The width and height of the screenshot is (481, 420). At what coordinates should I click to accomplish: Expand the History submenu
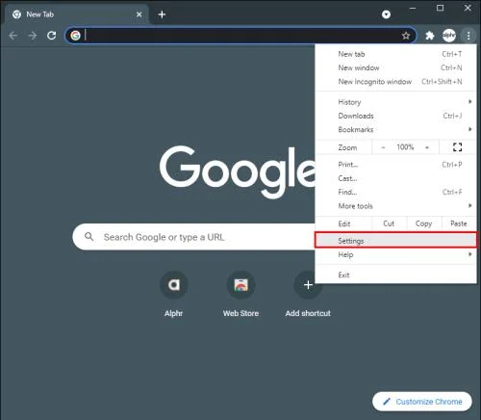pyautogui.click(x=395, y=102)
